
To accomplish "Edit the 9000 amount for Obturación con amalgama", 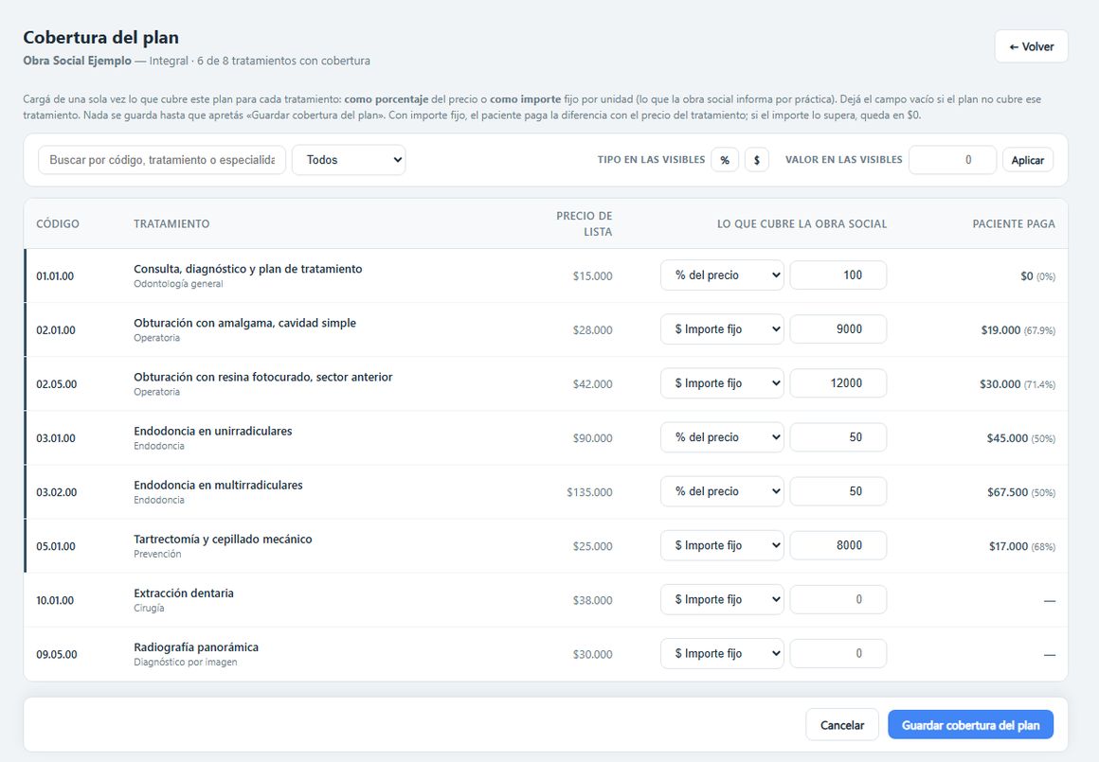I will (x=838, y=329).
